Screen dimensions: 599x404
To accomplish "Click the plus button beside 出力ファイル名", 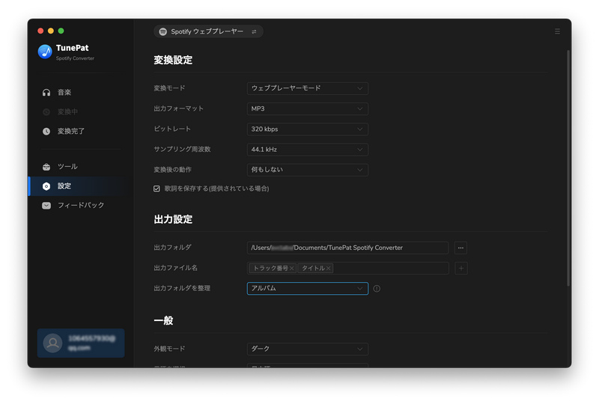I will 461,268.
